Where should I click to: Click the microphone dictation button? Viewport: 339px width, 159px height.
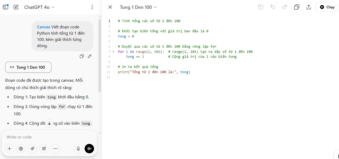[78, 149]
